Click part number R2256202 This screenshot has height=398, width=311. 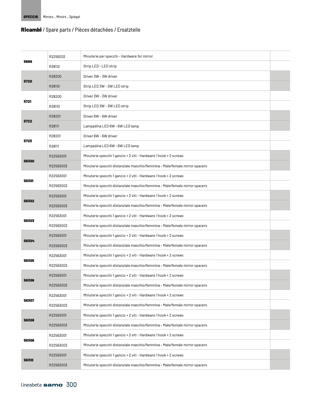tap(57, 56)
